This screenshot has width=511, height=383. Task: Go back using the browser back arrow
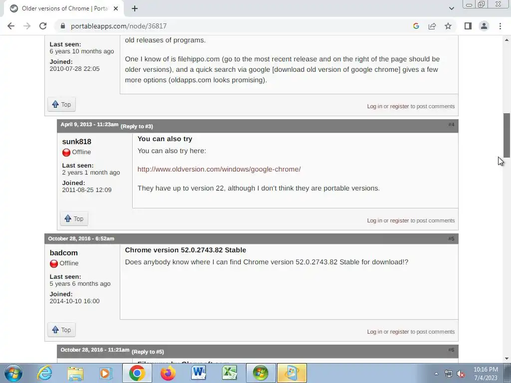[11, 26]
